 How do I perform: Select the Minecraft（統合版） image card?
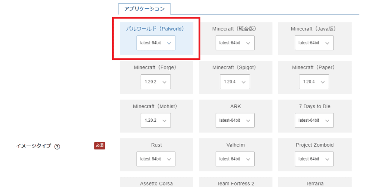point(236,38)
